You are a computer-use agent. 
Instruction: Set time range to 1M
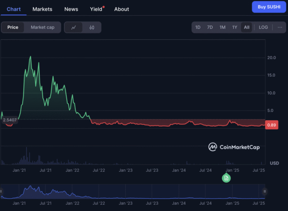tap(222, 27)
